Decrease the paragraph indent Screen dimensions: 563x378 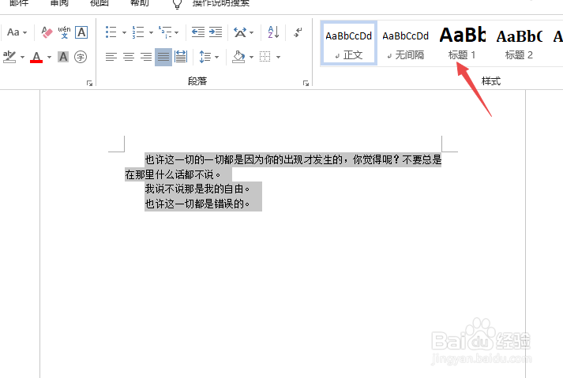[198, 32]
